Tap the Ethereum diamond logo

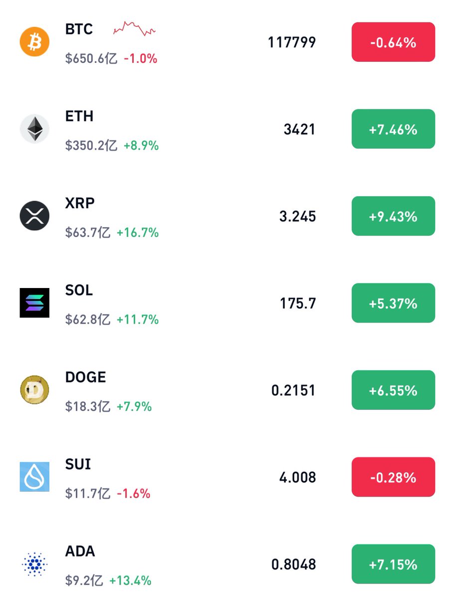coord(34,129)
